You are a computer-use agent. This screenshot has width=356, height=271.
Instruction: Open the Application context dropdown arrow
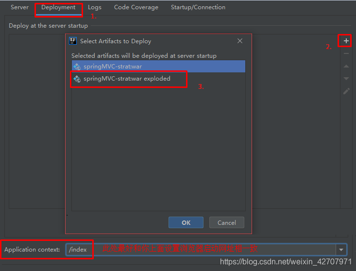click(x=341, y=250)
